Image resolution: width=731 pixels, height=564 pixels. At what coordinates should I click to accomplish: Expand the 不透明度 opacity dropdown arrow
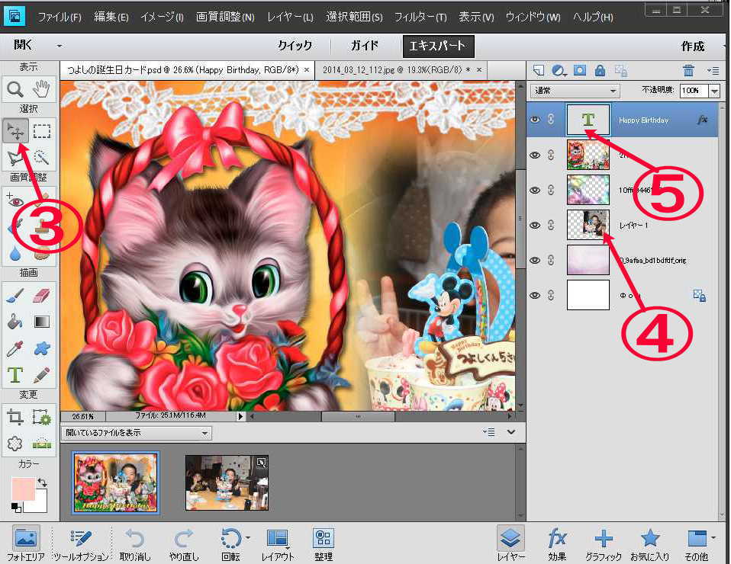pos(714,91)
